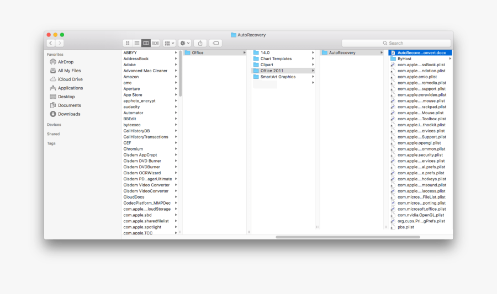Screen dimensions: 497x294
Task: Switch to icon view
Action: [128, 43]
